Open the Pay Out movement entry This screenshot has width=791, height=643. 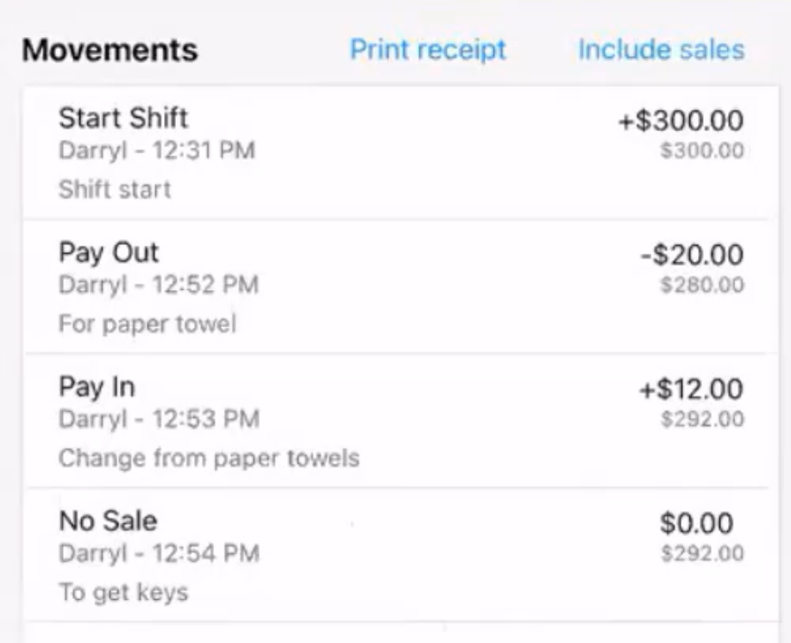click(x=109, y=253)
